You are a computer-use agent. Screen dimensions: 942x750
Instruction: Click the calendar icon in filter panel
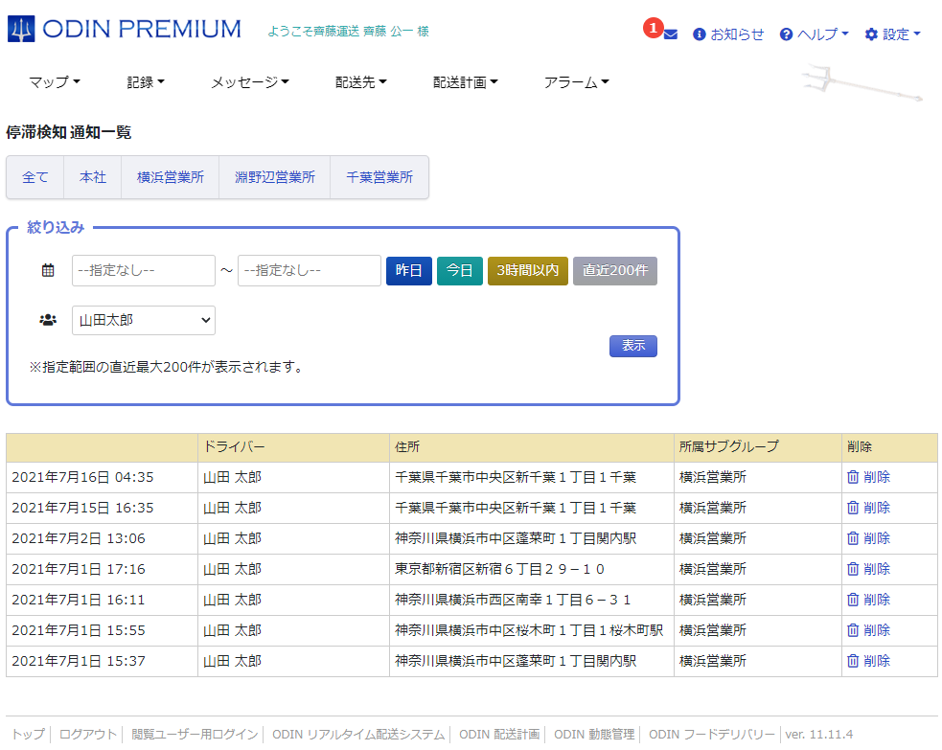click(48, 271)
